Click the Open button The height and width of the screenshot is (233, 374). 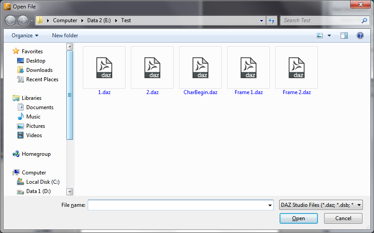[x=299, y=218]
